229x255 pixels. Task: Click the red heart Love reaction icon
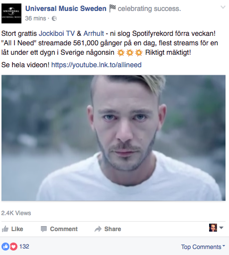click(13, 247)
